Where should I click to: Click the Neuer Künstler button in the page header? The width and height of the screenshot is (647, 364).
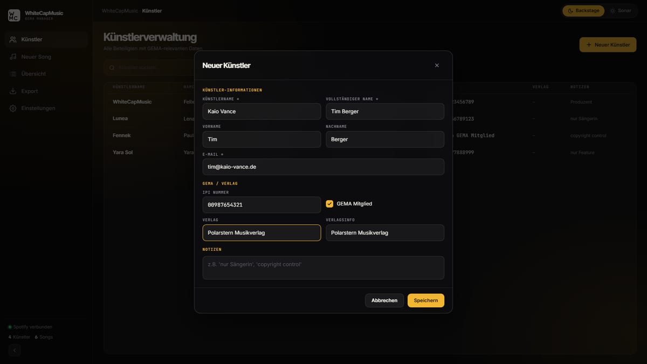click(608, 45)
